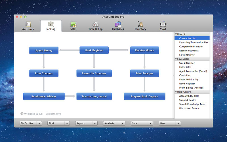
Task: Open the Discussion Forum link
Action: tap(189, 108)
